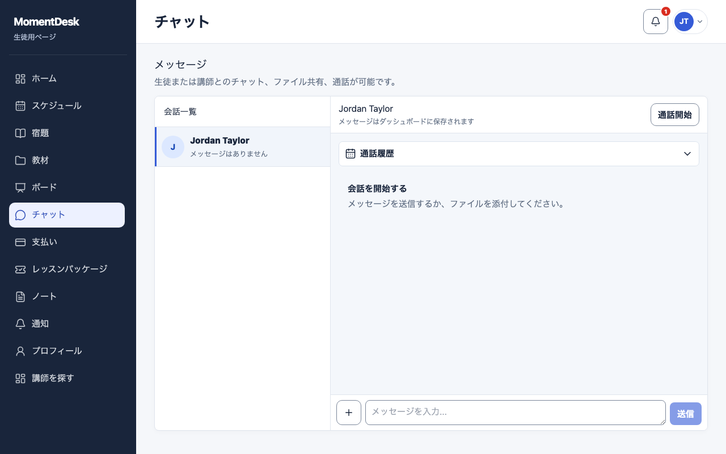Click メッセージはダッシュボードに保存されます subtitle

point(406,121)
